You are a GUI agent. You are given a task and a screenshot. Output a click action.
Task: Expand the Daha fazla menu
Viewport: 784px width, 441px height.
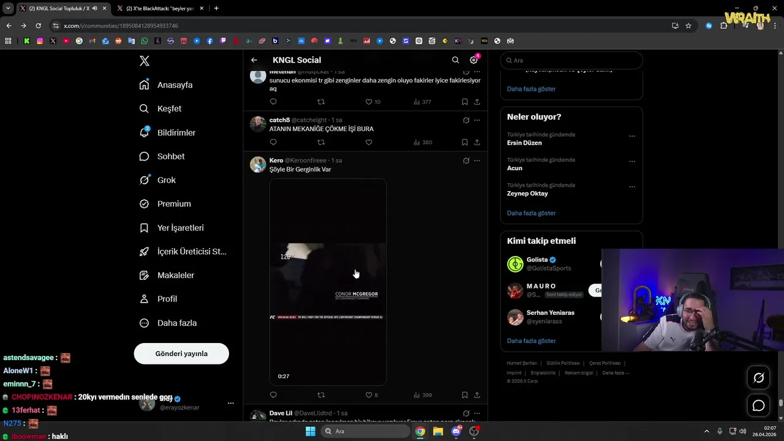pyautogui.click(x=168, y=323)
